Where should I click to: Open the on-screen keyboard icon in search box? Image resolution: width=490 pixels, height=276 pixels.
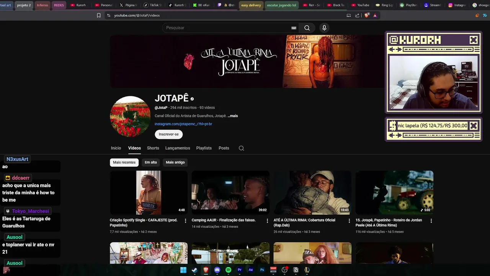click(294, 28)
